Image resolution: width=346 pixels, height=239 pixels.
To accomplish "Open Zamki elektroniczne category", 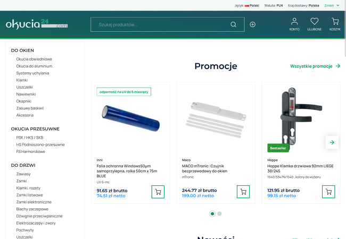I will [34, 202].
